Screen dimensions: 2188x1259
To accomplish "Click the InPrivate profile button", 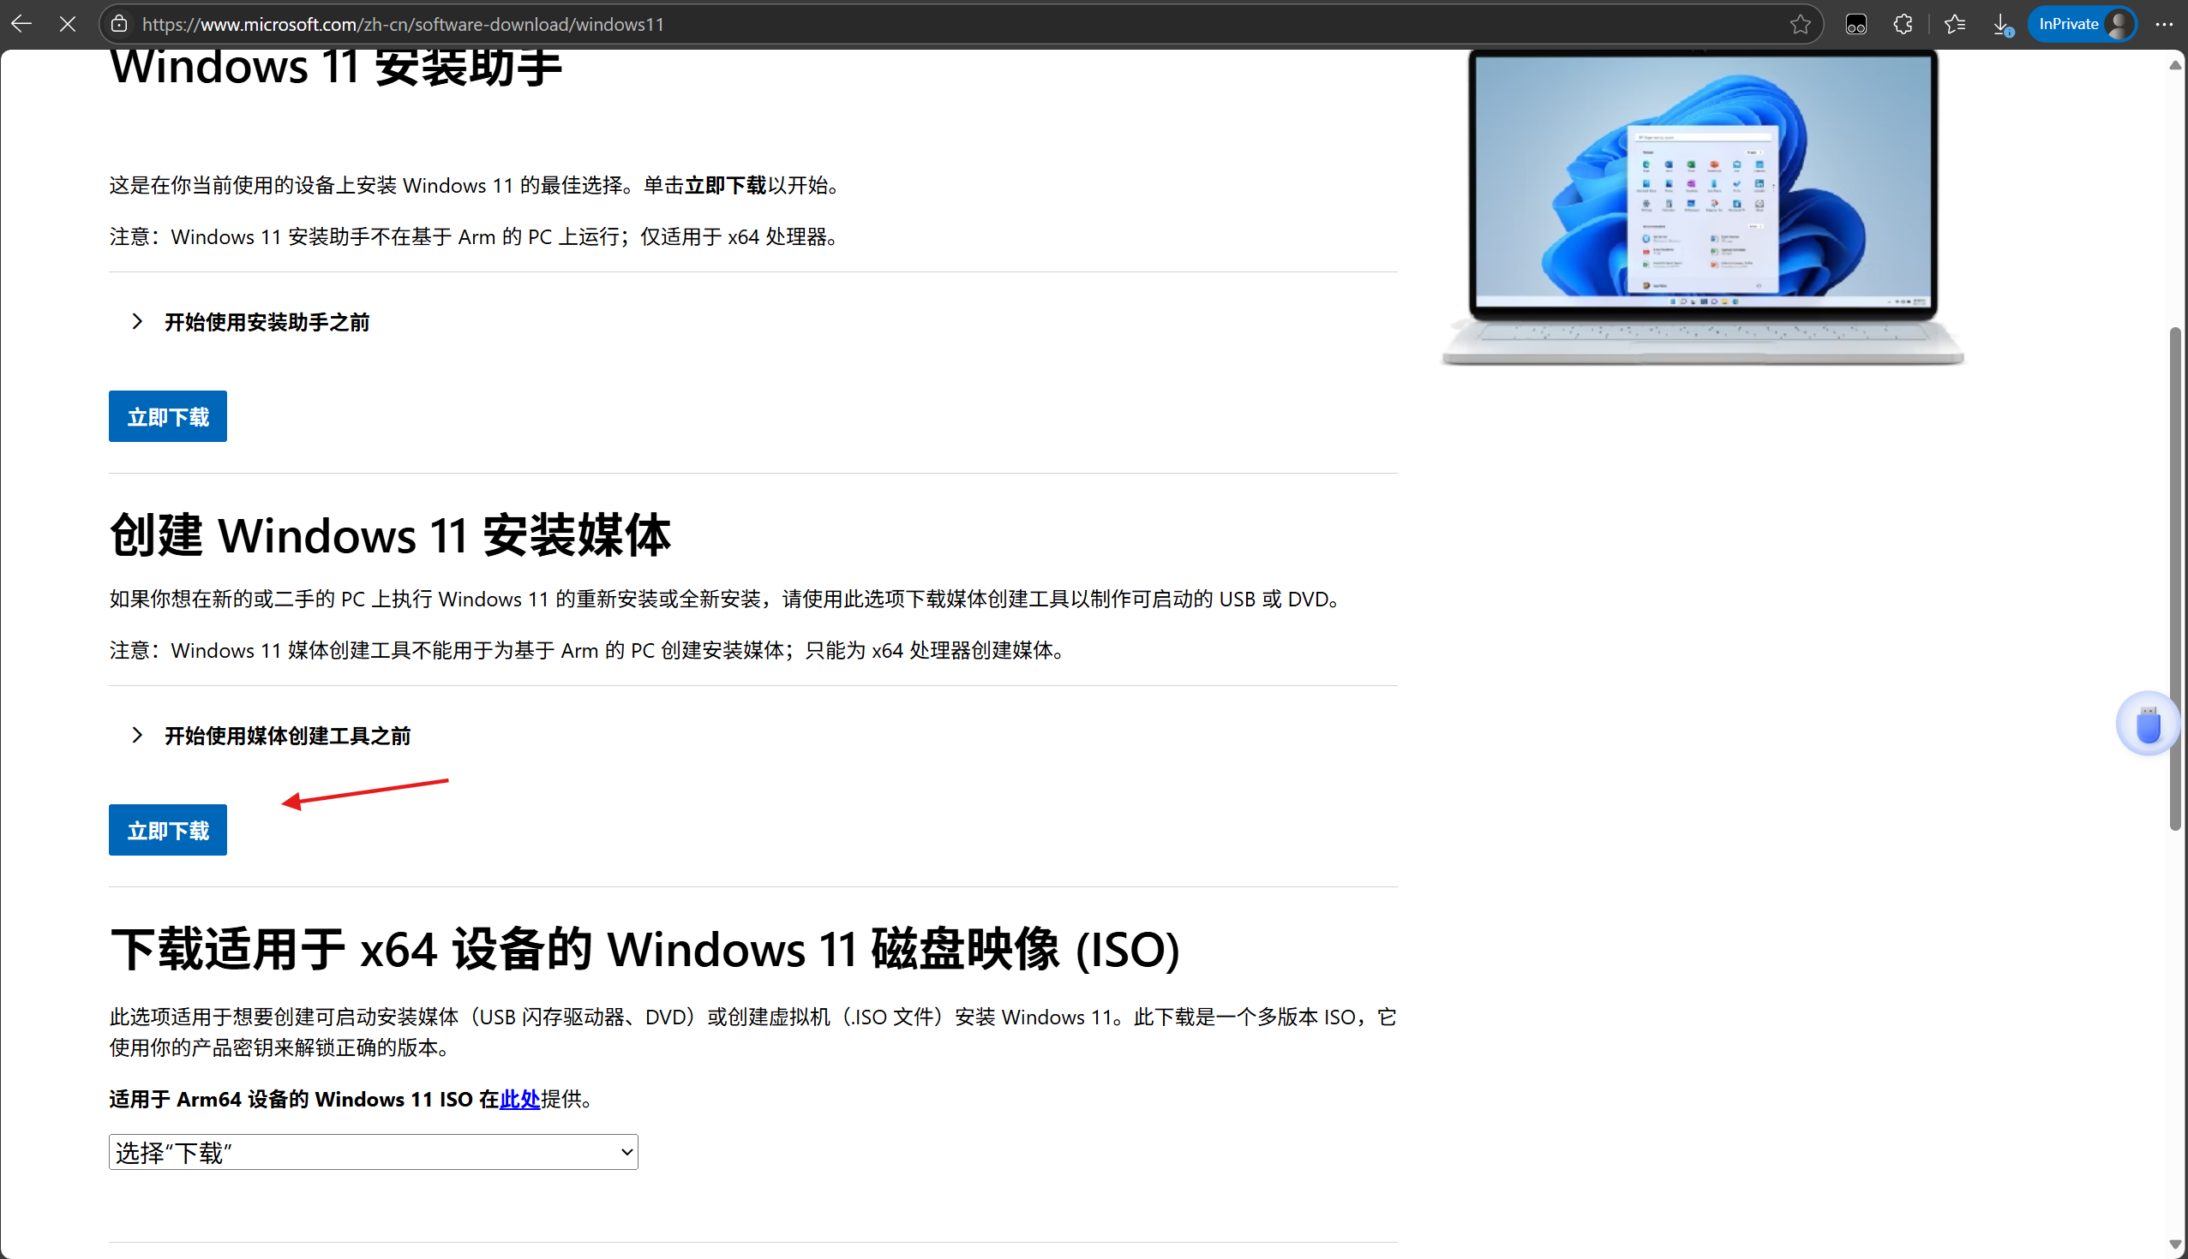I will (x=2082, y=24).
